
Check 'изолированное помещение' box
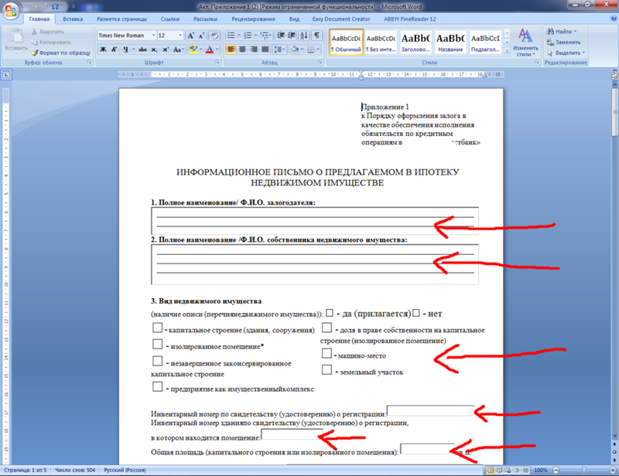pos(158,345)
